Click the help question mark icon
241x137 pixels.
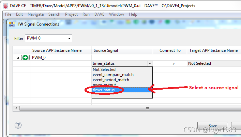(x=18, y=125)
